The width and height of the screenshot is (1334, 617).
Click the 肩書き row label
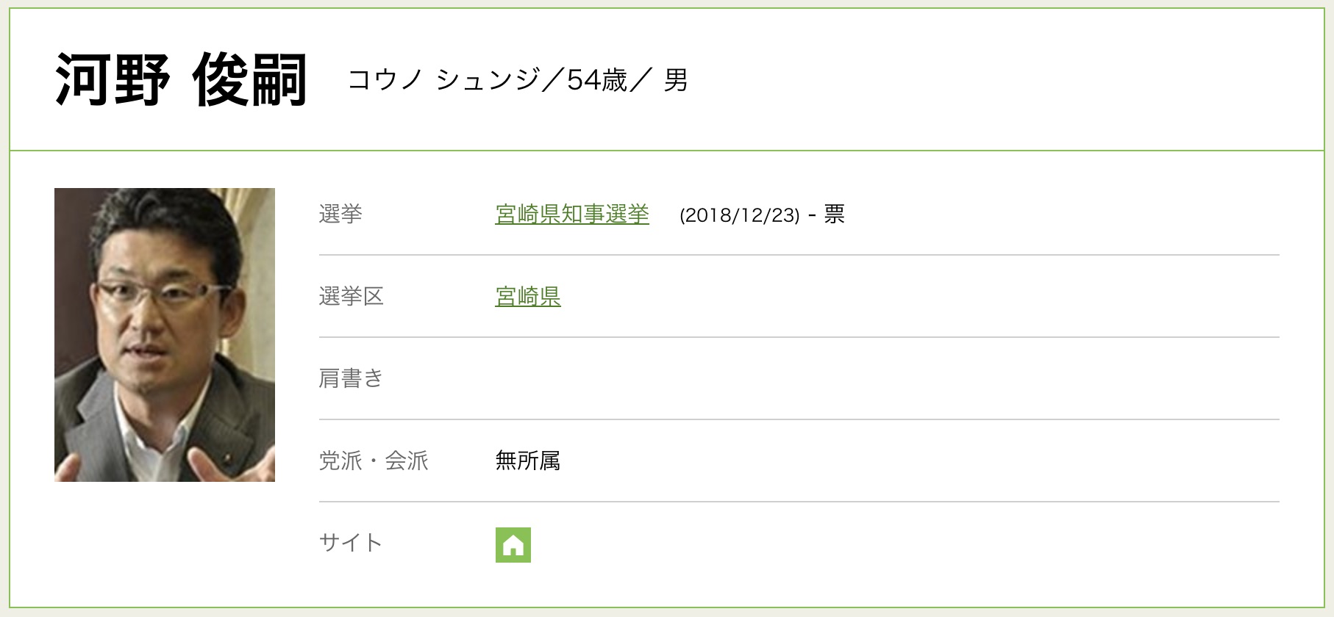(x=352, y=379)
